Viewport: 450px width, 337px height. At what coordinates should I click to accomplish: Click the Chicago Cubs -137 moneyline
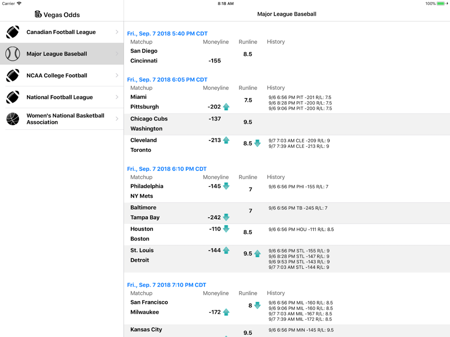(x=215, y=119)
